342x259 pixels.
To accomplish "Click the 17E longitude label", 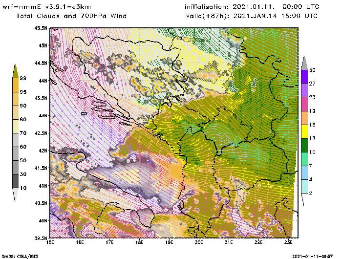I will pos(109,242).
